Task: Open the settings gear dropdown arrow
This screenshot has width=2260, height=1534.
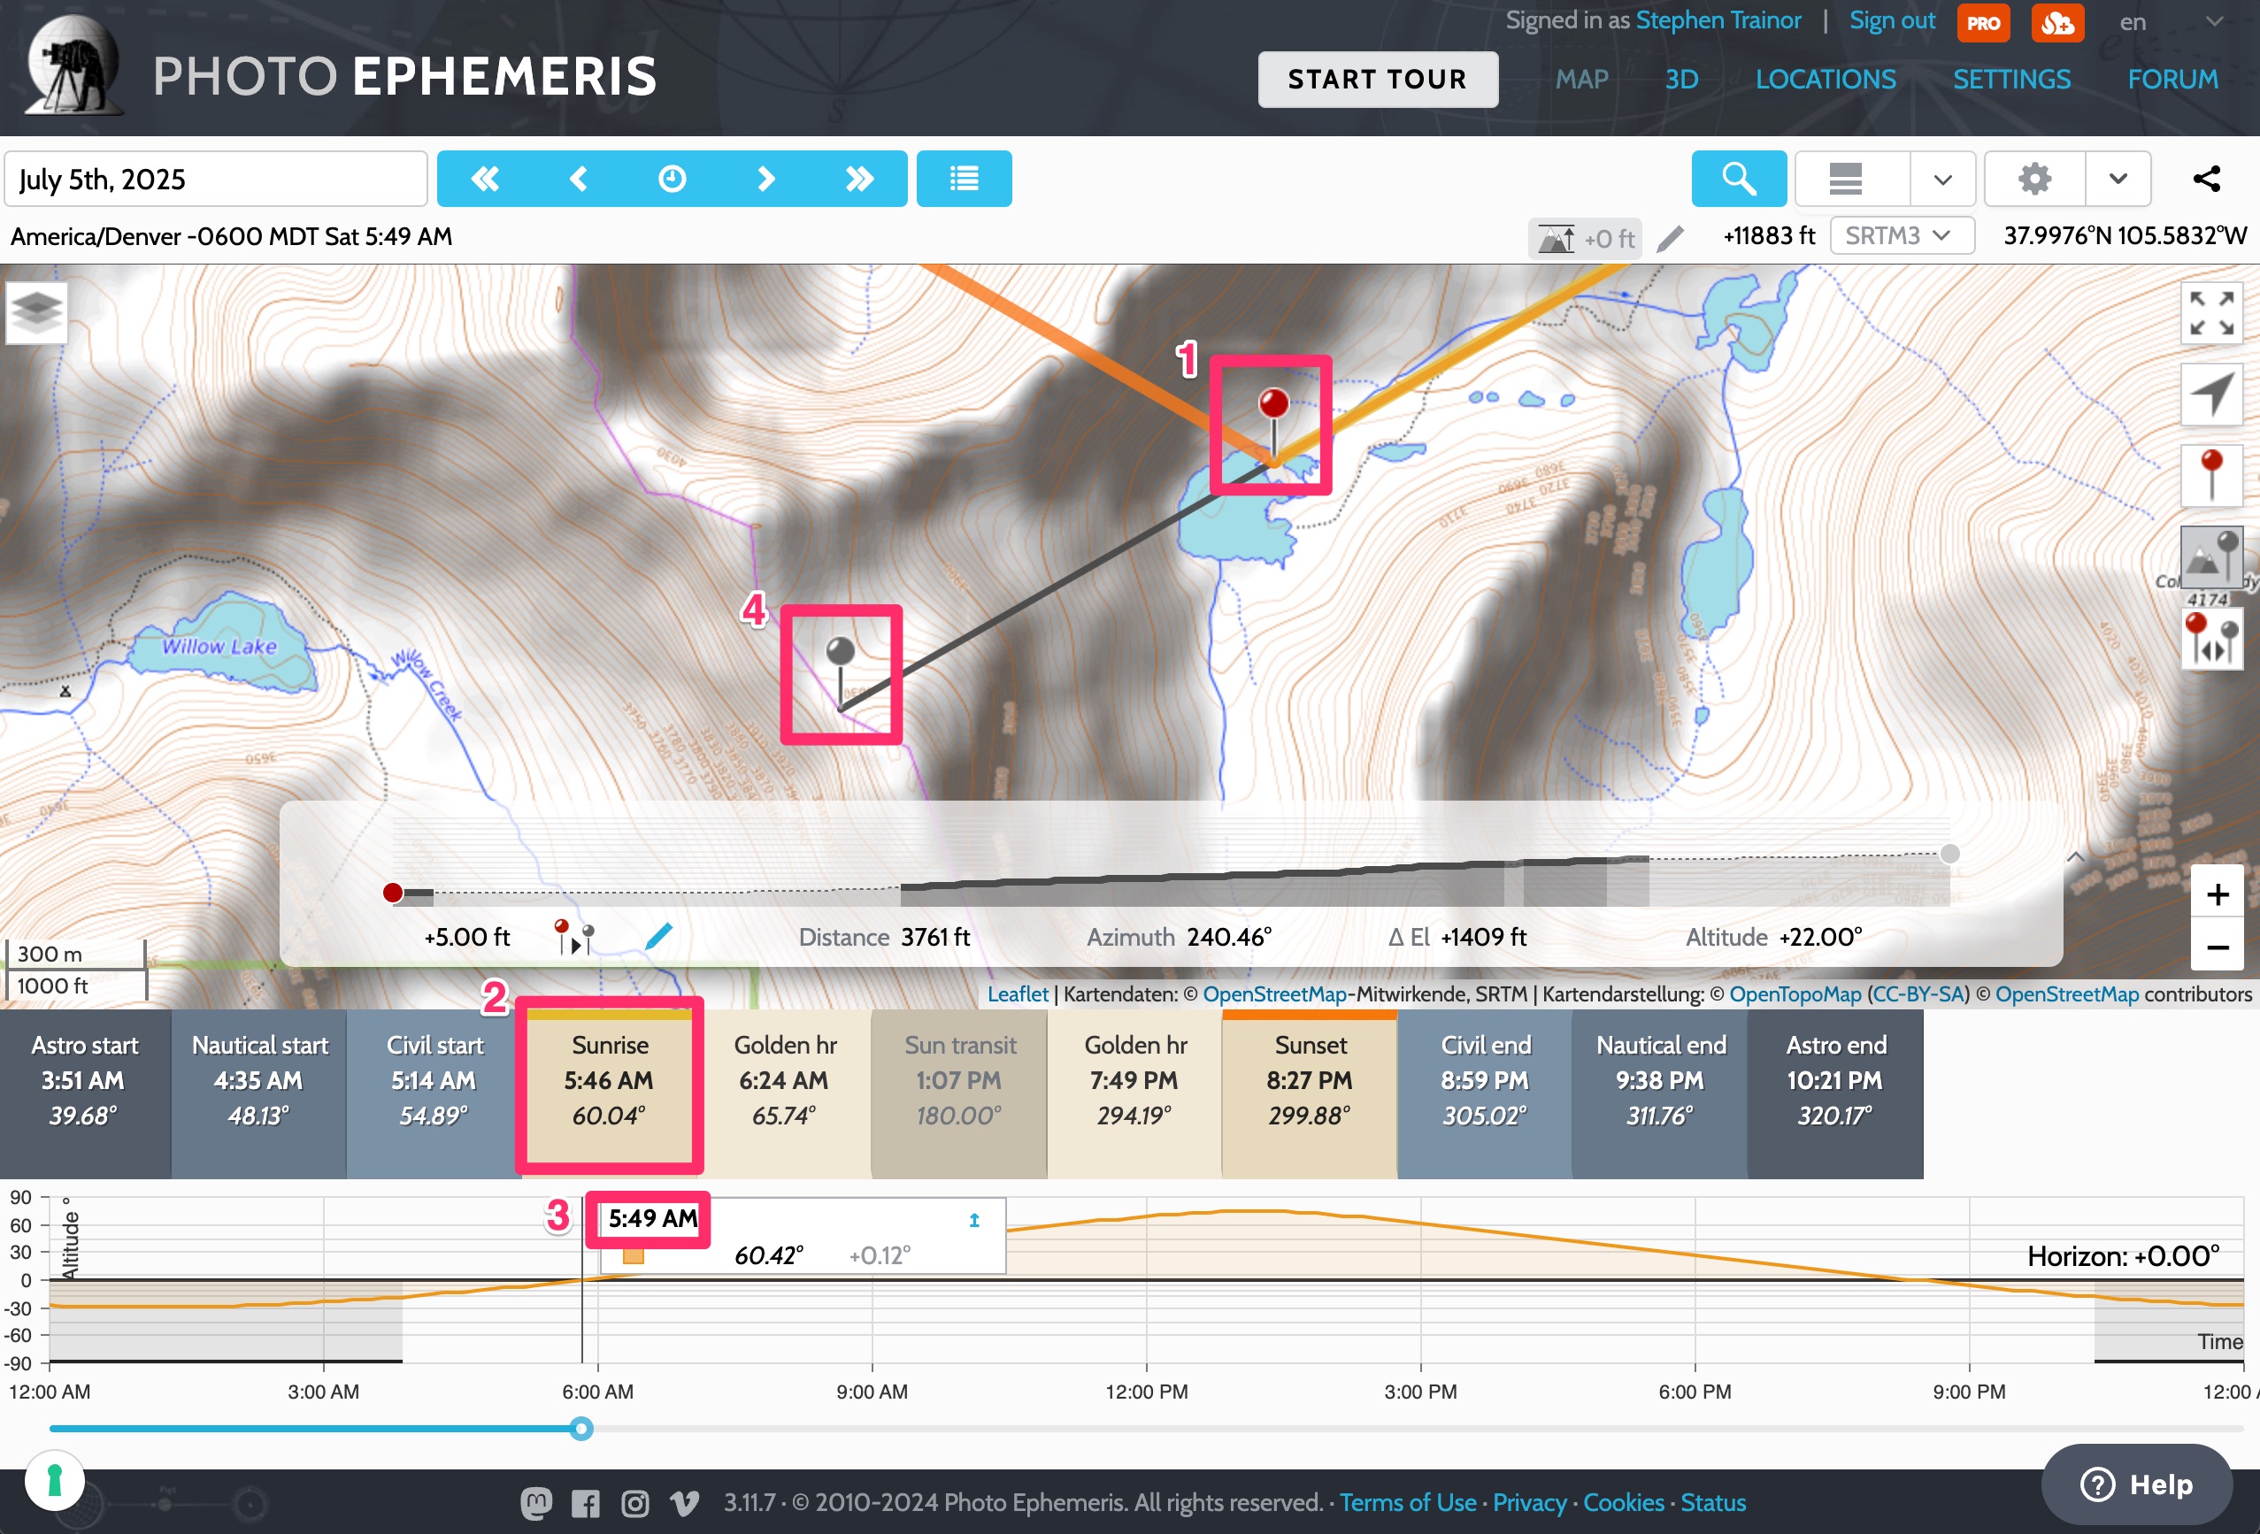Action: (2117, 179)
